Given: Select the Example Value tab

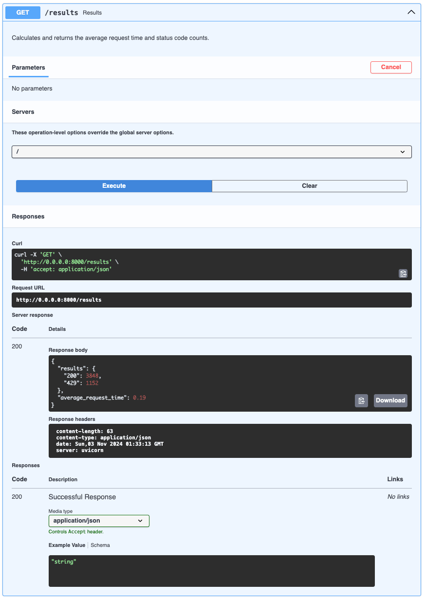Looking at the screenshot, I should point(67,545).
